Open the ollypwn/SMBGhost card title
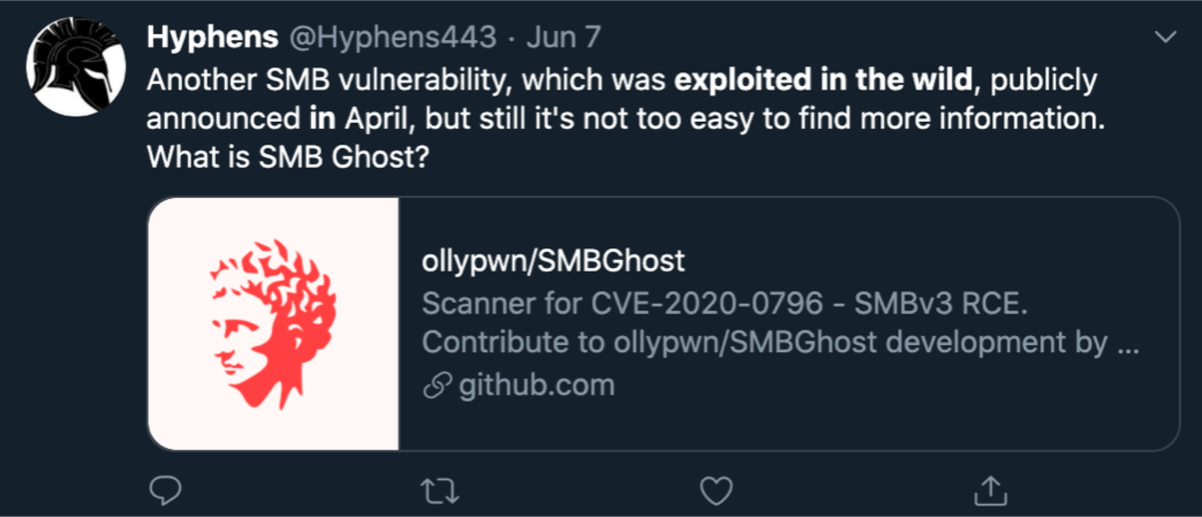The width and height of the screenshot is (1202, 517). (x=553, y=261)
